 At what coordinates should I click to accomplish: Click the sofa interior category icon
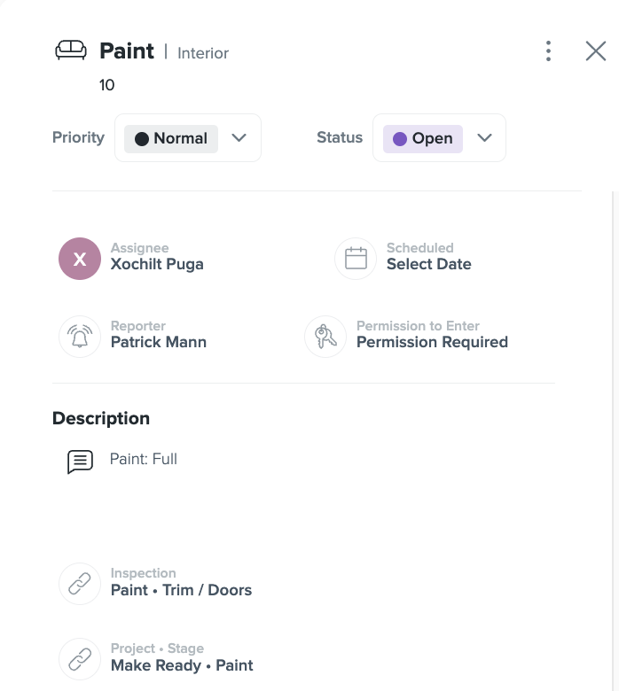(x=71, y=50)
